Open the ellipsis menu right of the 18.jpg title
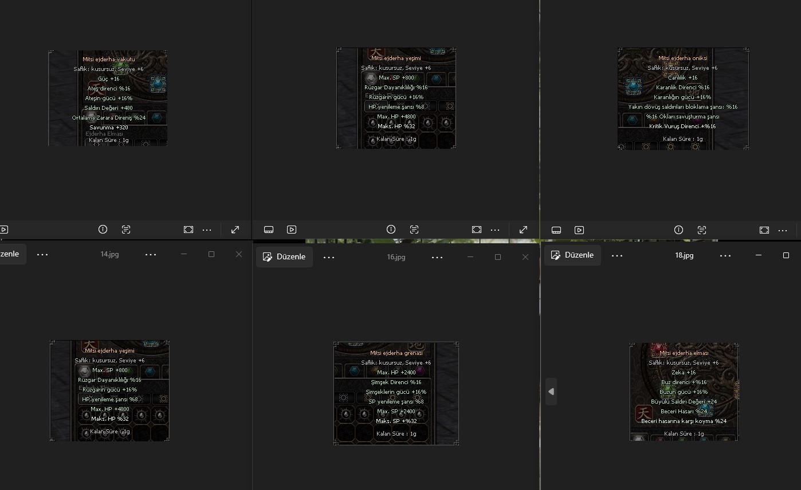Screen dimensions: 801x490 (x=725, y=255)
